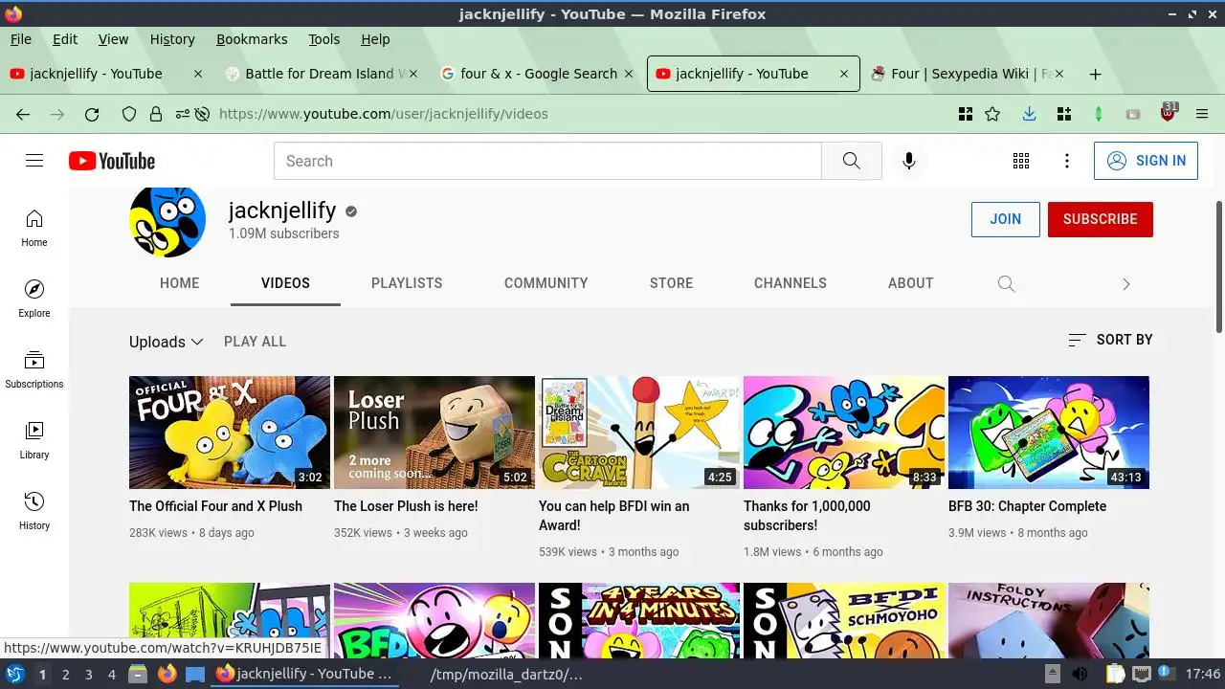Click the SIGN IN button
This screenshot has width=1225, height=689.
pyautogui.click(x=1146, y=161)
